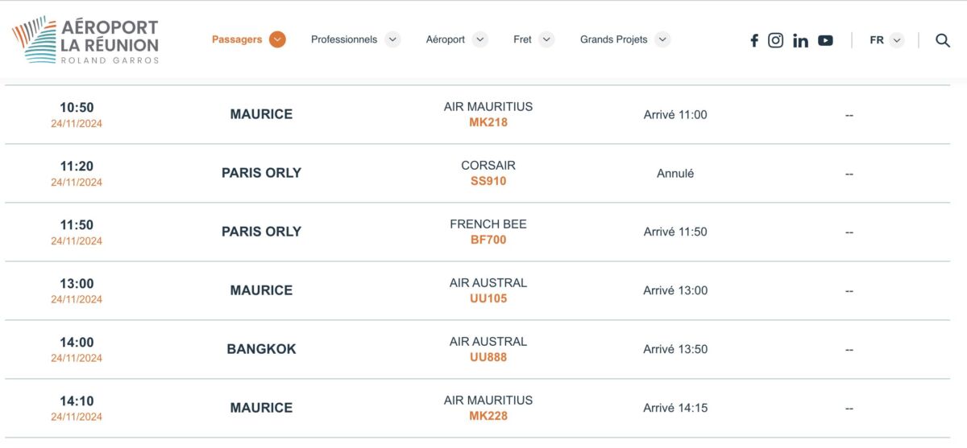Open the YouTube channel icon
Screen dimensions: 967x448
[x=825, y=40]
